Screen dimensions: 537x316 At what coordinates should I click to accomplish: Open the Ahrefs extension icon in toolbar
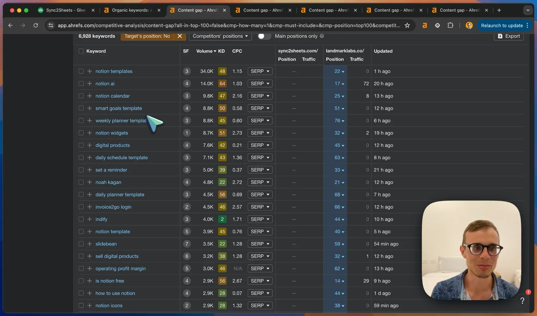coord(424,25)
